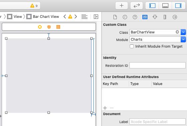Add a user defined runtime attribute
This screenshot has width=187, height=126.
(x=105, y=108)
